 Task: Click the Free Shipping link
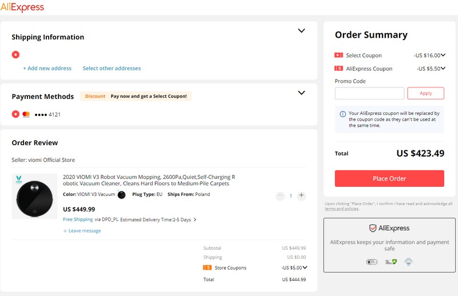click(x=78, y=219)
